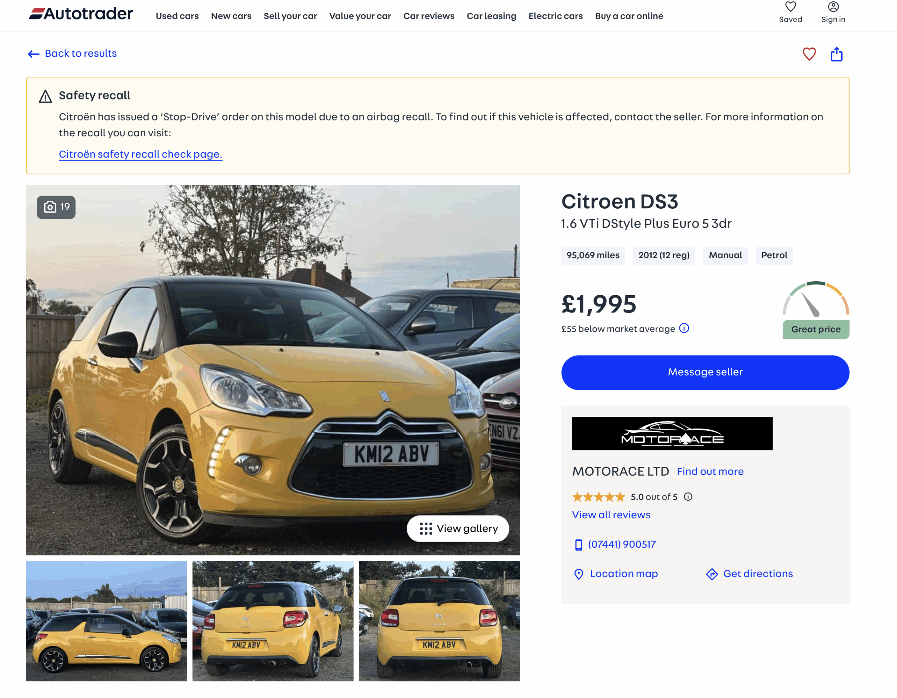Open Value your car menu item
Image resolution: width=897 pixels, height=698 pixels.
click(360, 16)
